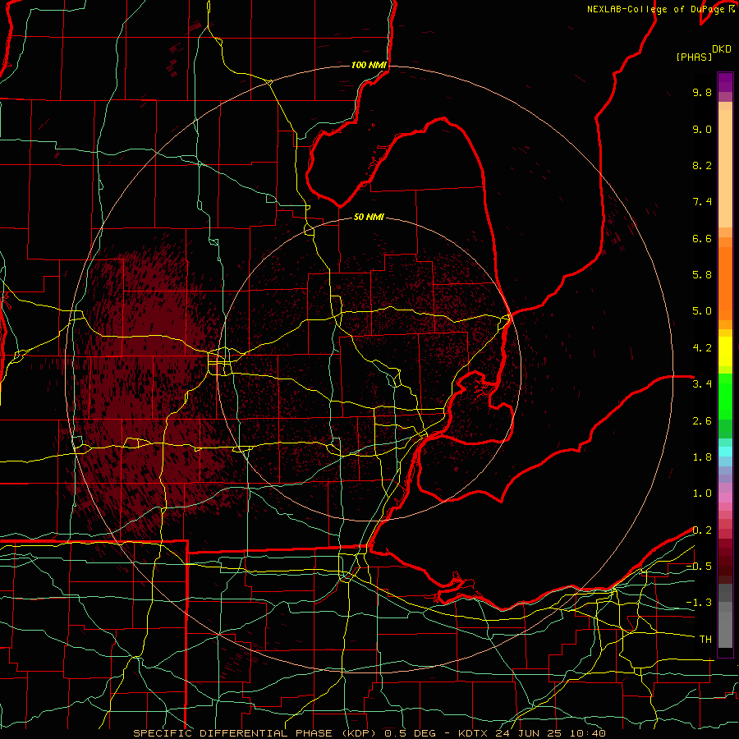Click the 3.4 scale value

pyautogui.click(x=702, y=384)
